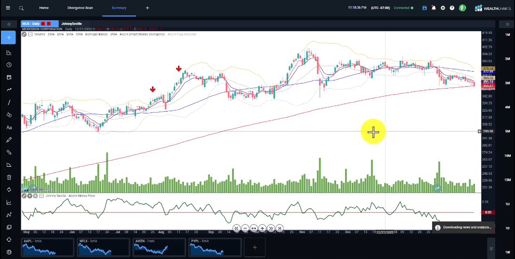Click the connected nodes path icon
The height and width of the screenshot is (259, 515).
[9, 215]
